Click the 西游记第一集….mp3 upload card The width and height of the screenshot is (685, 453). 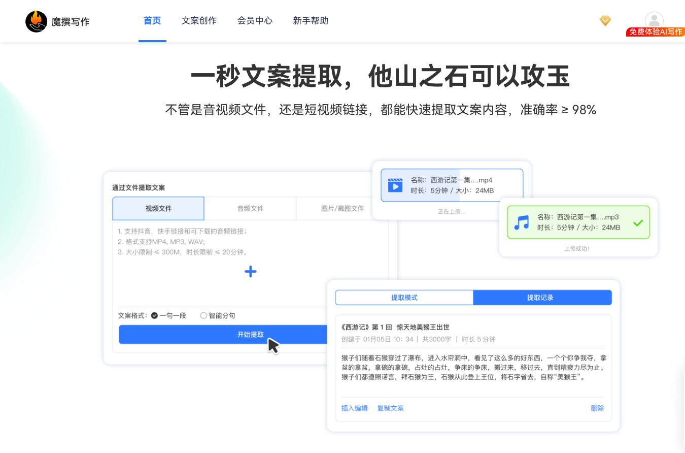(578, 222)
